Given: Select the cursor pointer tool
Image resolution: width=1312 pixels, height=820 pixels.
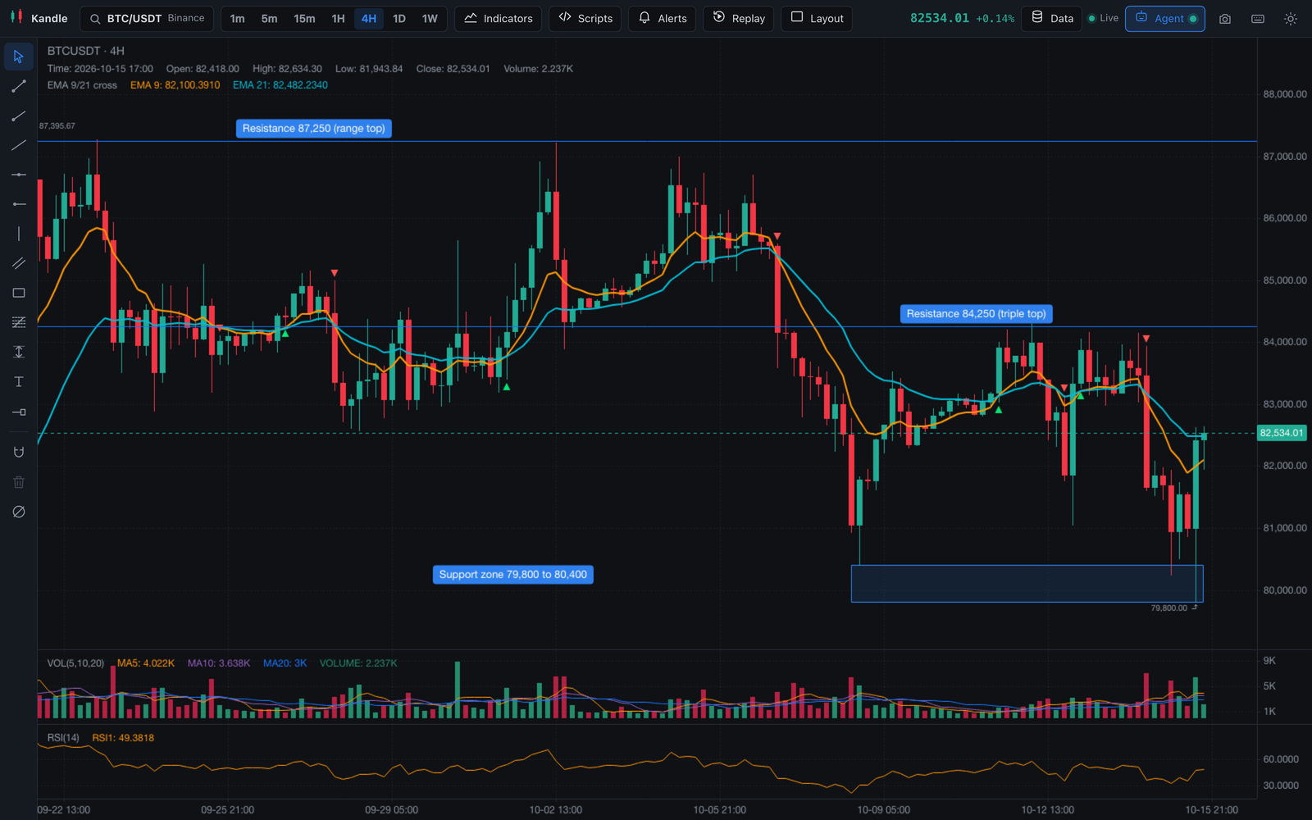Looking at the screenshot, I should pos(19,57).
